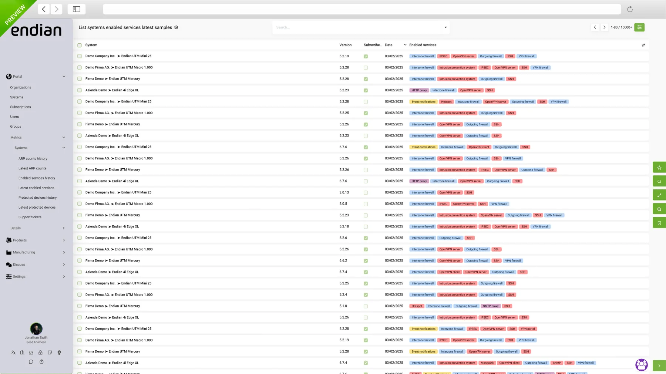Click the light bulb icon
This screenshot has height=374, width=666.
tap(59, 353)
